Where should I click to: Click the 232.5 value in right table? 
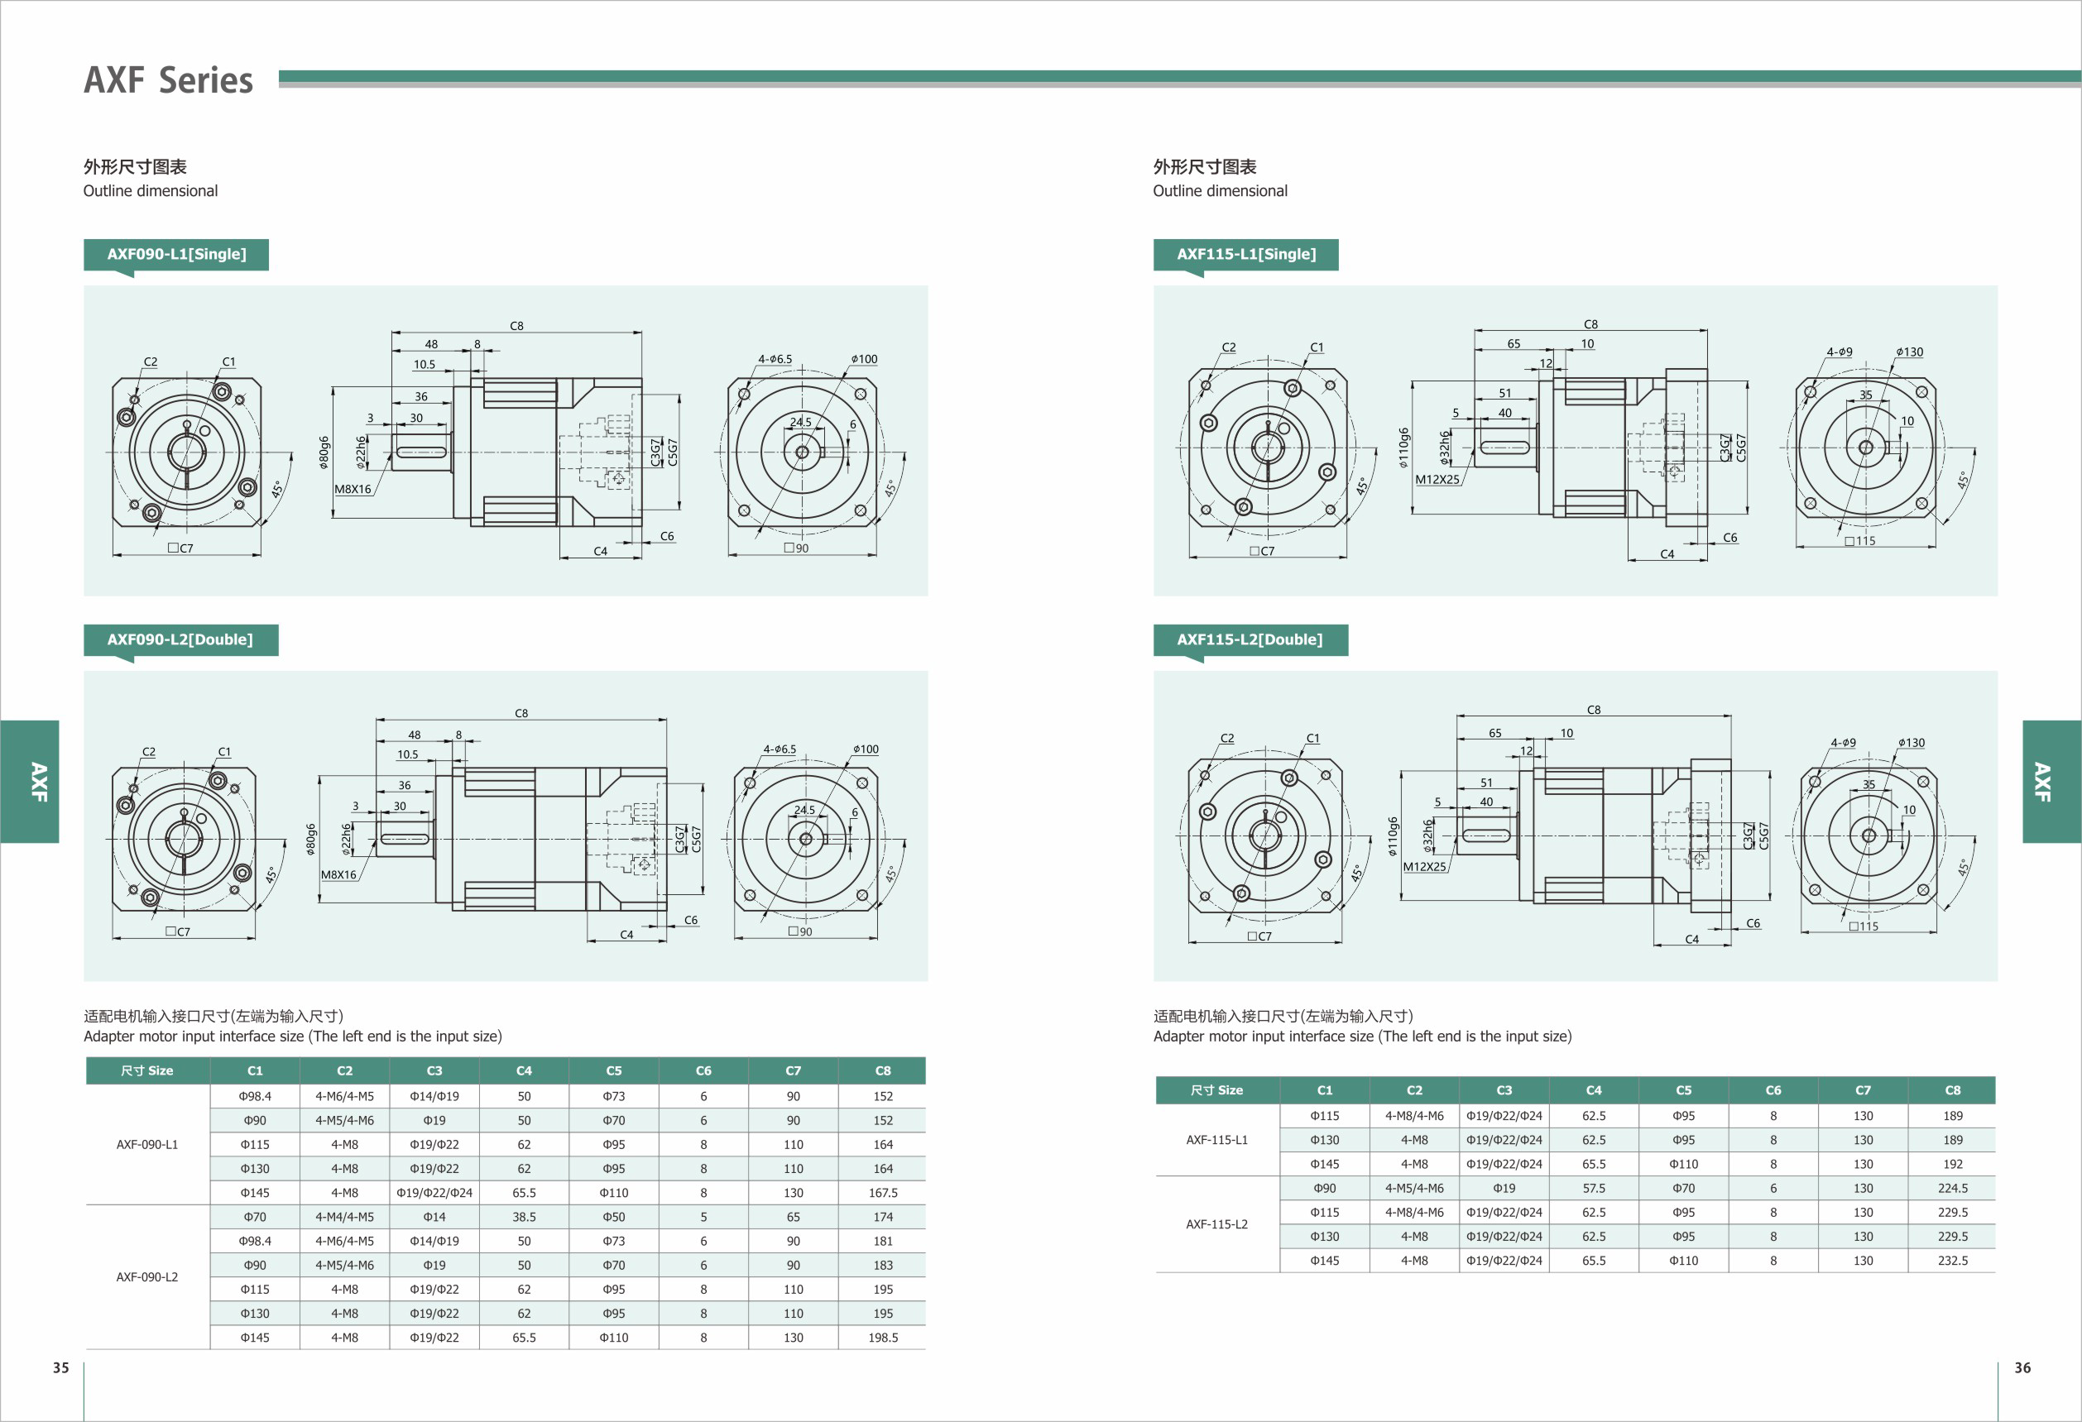1952,1261
